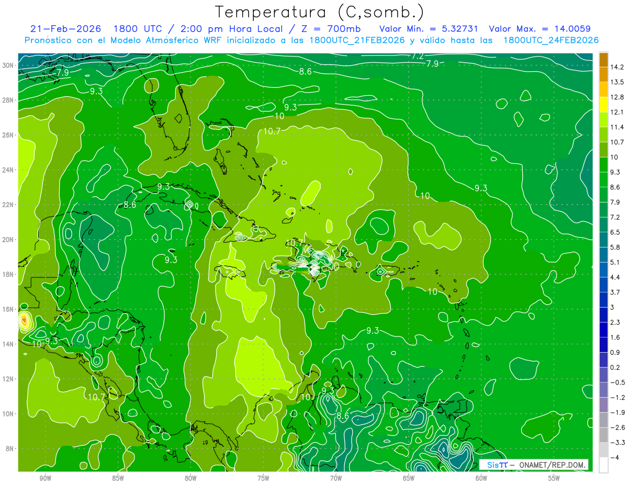The height and width of the screenshot is (485, 628).
Task: Click the "70W" longitude axis label
Action: [x=336, y=478]
